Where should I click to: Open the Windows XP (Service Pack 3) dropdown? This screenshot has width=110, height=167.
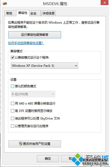[45, 65]
